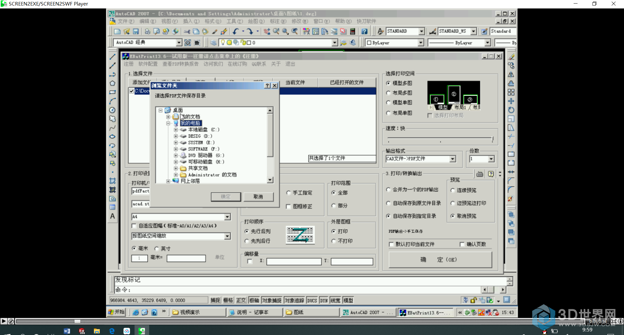Select 模型多图 print space radio
The width and height of the screenshot is (624, 335).
coord(388,83)
